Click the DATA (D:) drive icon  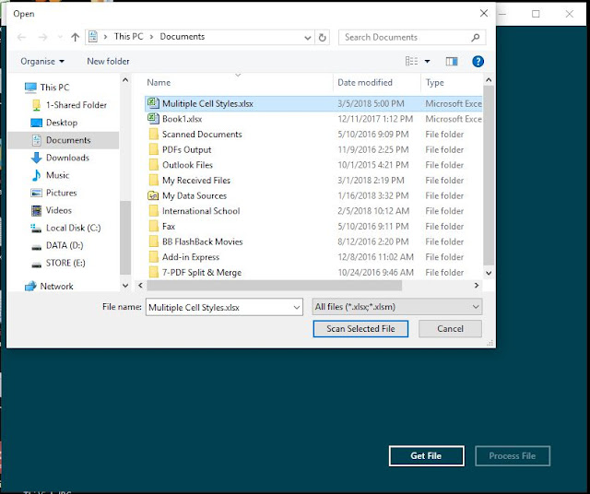37,247
